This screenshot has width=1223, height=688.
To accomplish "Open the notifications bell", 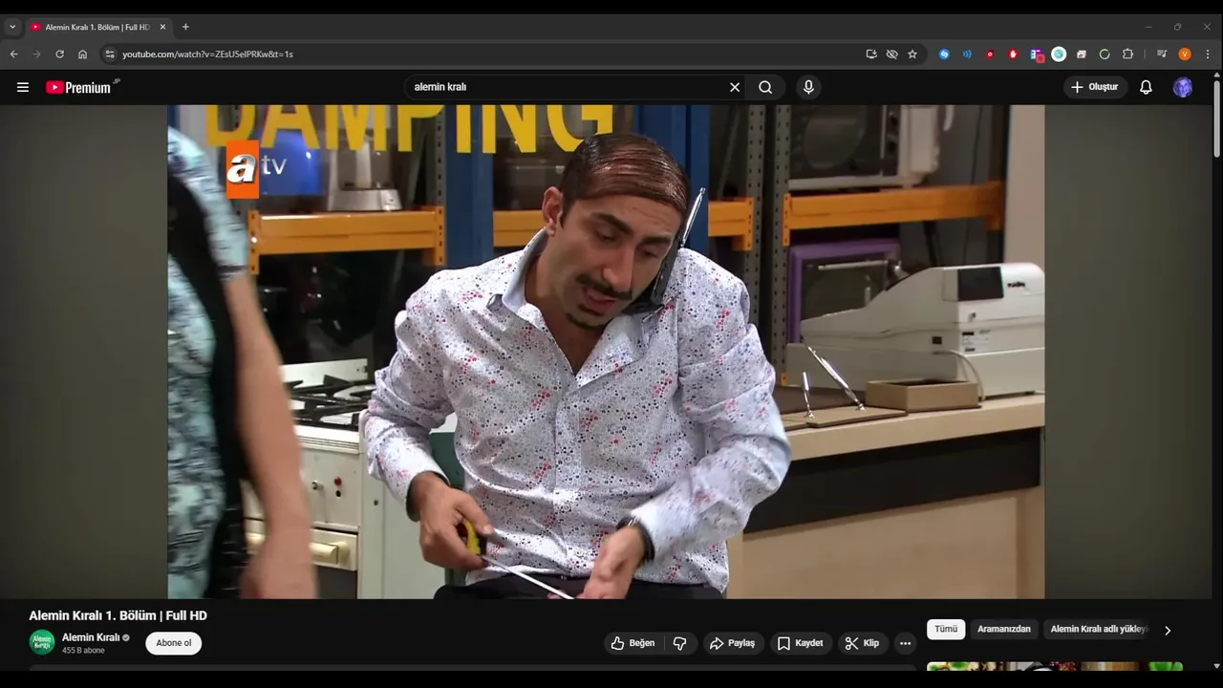I will pyautogui.click(x=1146, y=87).
